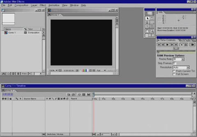
Task: Select the Pen tool in toolbox
Action: point(147,22)
